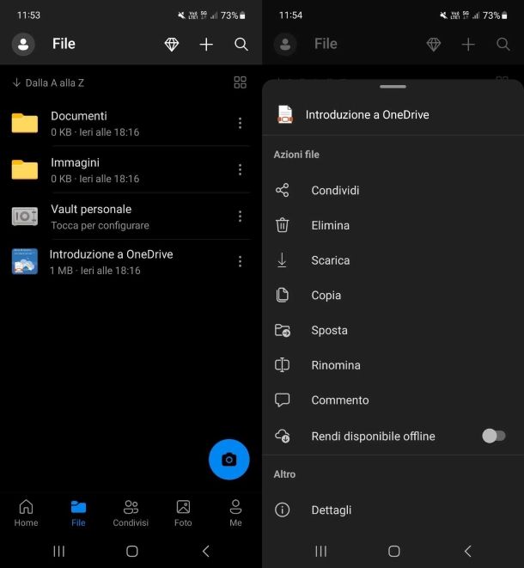The height and width of the screenshot is (568, 524).
Task: Tap the offline cloud download icon
Action: coord(283,436)
